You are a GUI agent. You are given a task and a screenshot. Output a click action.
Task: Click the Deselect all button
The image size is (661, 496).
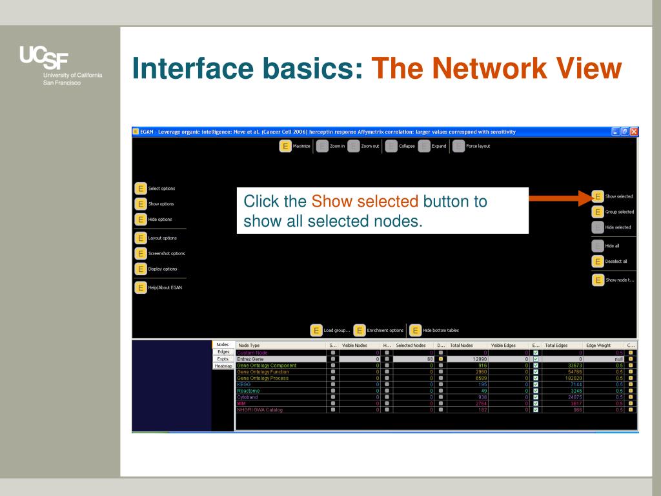pyautogui.click(x=598, y=262)
